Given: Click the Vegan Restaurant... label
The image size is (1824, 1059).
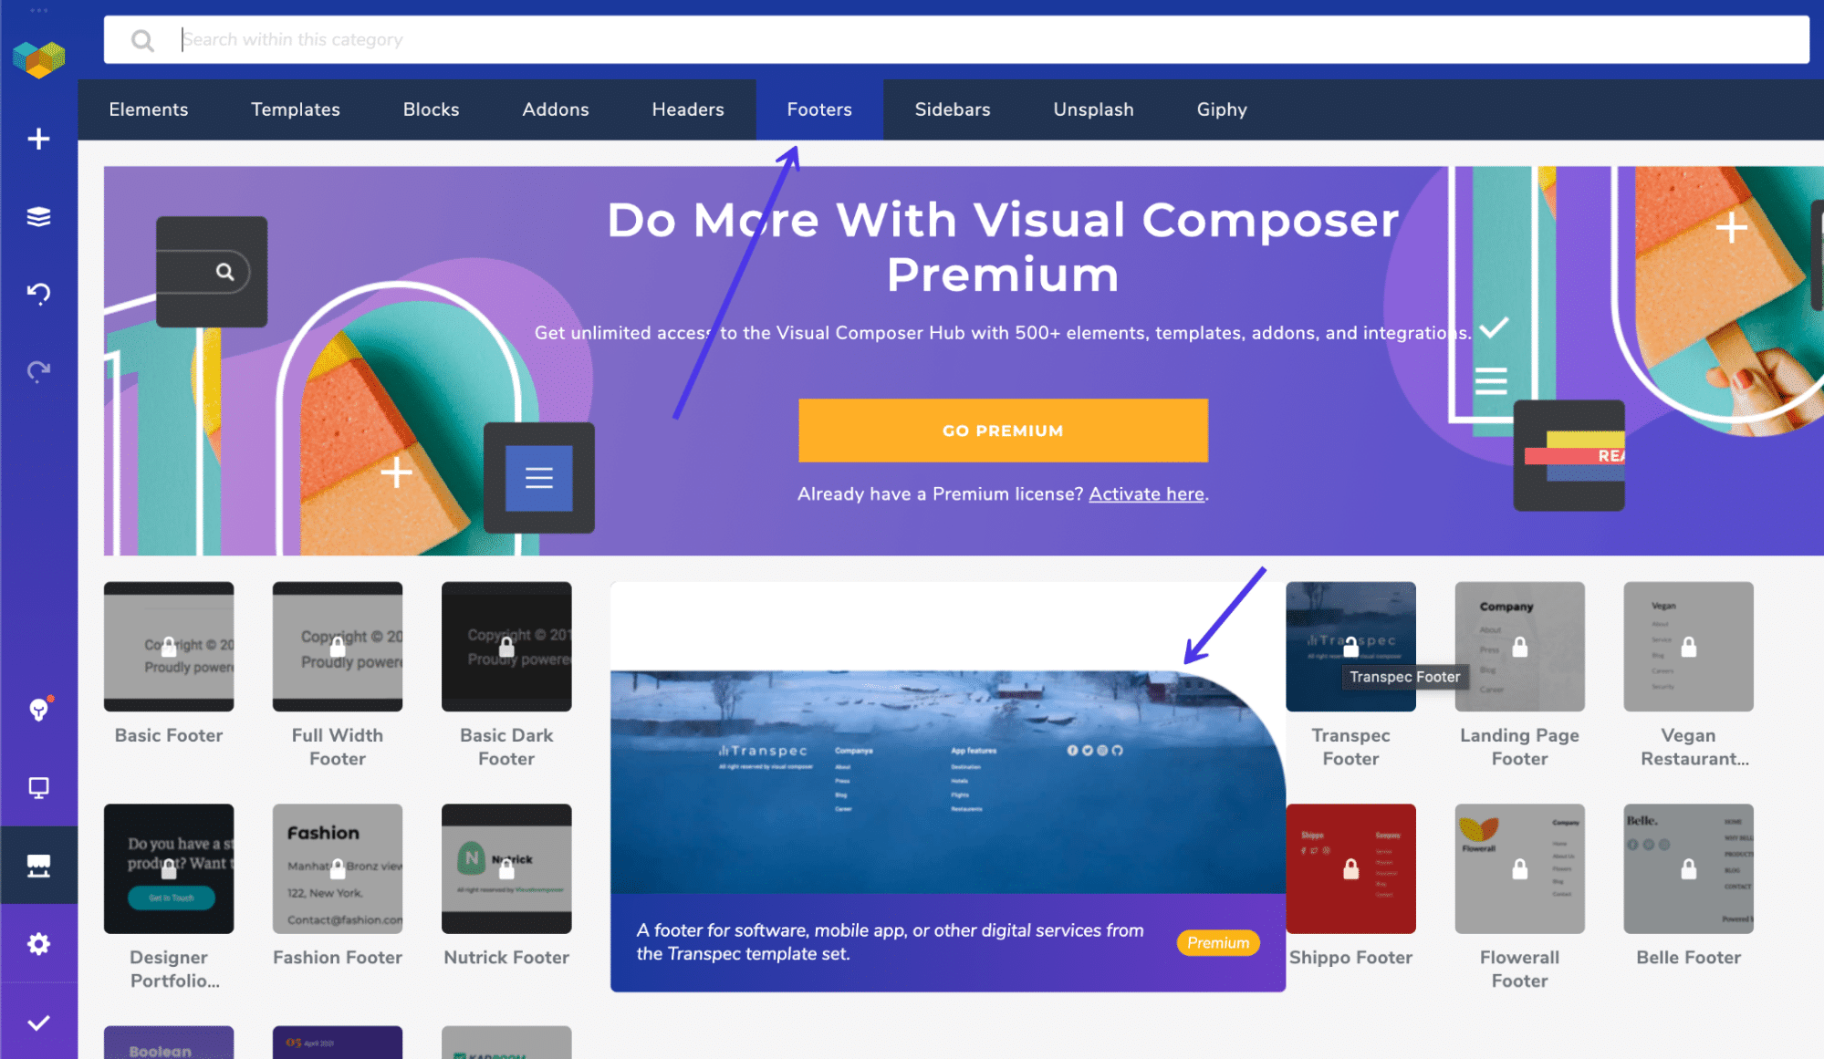Looking at the screenshot, I should [x=1694, y=747].
